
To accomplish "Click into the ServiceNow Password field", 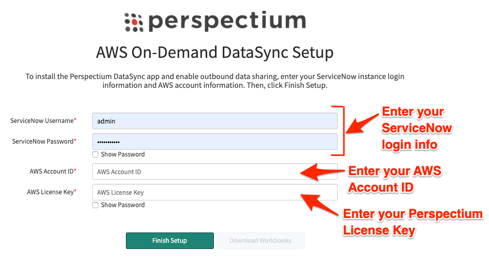I will [x=215, y=142].
